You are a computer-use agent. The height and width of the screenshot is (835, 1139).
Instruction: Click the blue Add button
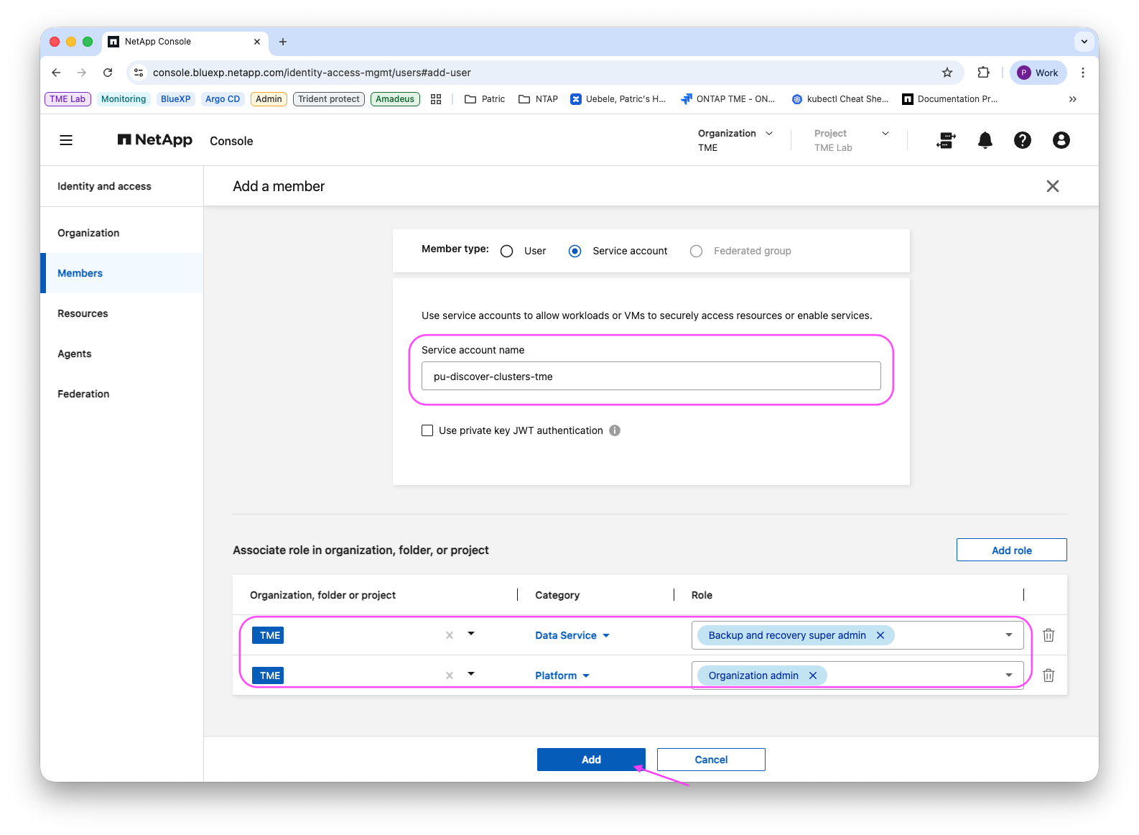pos(591,760)
